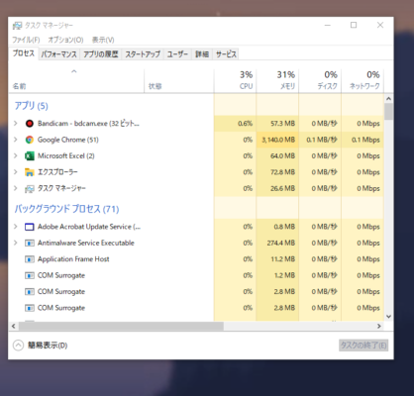
Task: Click the Adobe Acrobat Update Service icon
Action: pos(30,227)
